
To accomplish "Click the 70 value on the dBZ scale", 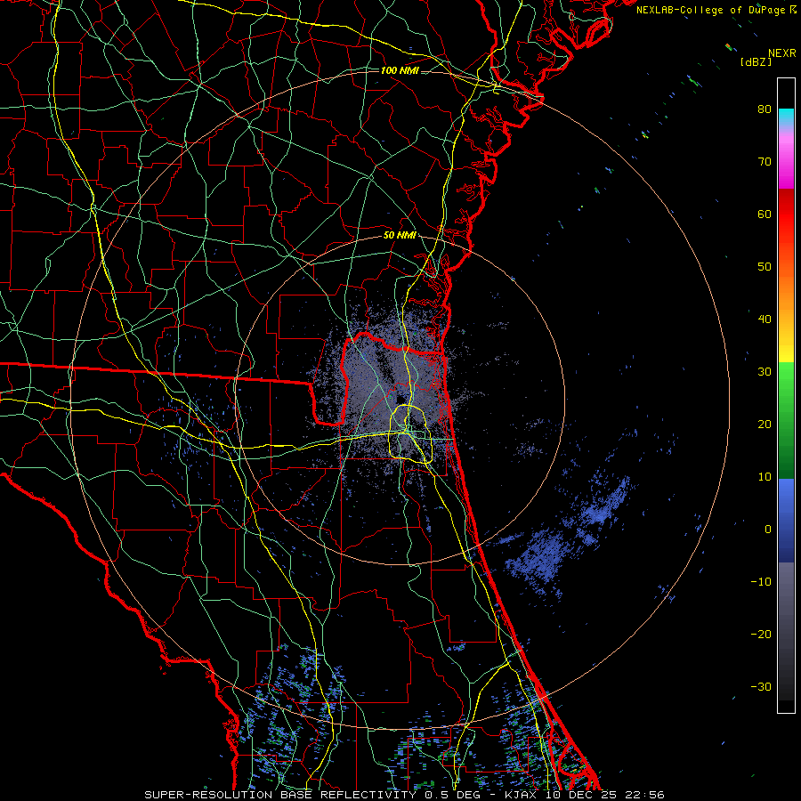I will [765, 162].
